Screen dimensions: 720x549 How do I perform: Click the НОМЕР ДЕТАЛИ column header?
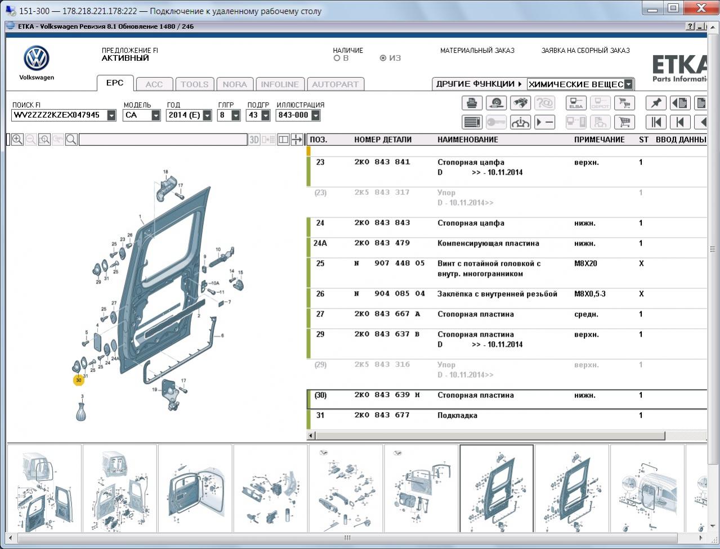click(x=383, y=140)
